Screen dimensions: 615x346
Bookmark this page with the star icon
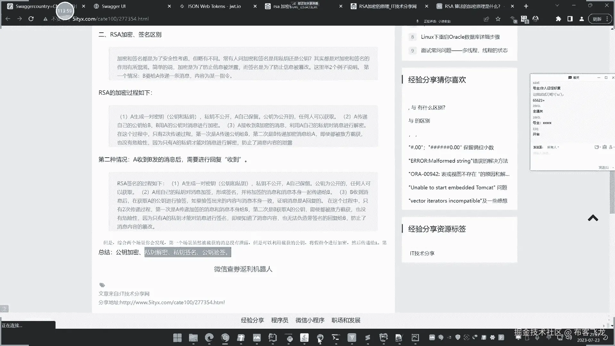[x=498, y=19]
